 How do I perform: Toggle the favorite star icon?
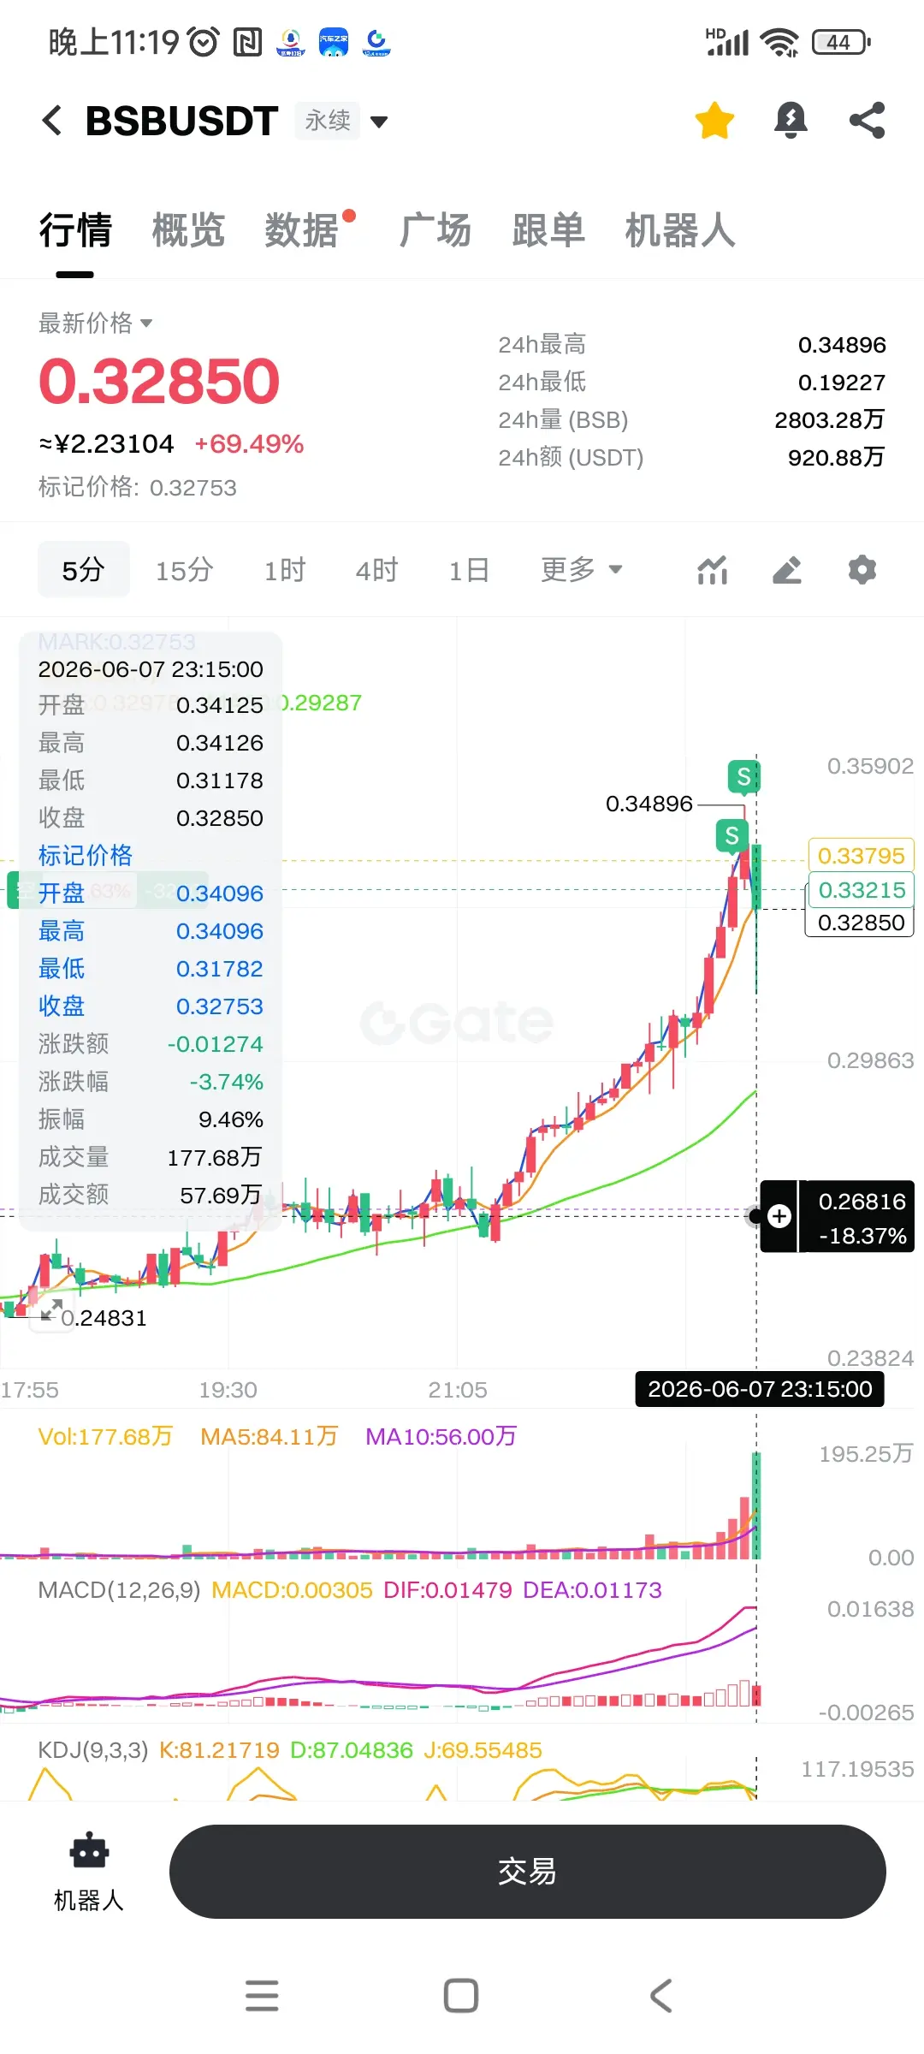pos(714,121)
